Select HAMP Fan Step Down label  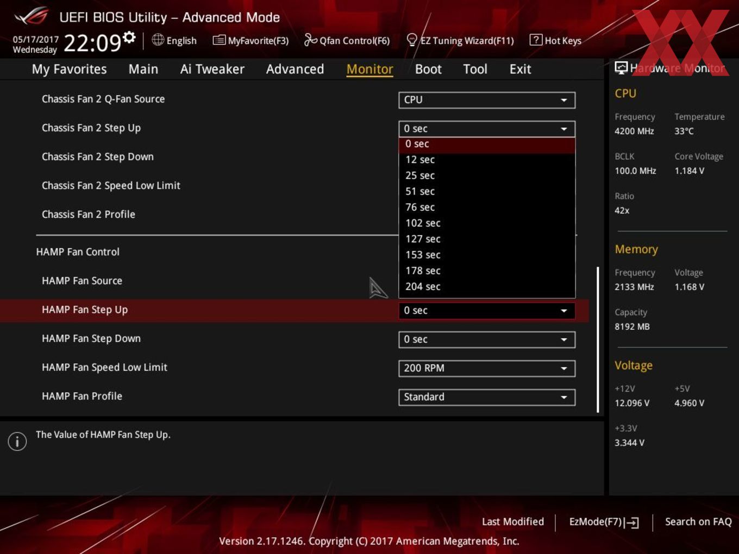[x=91, y=338]
